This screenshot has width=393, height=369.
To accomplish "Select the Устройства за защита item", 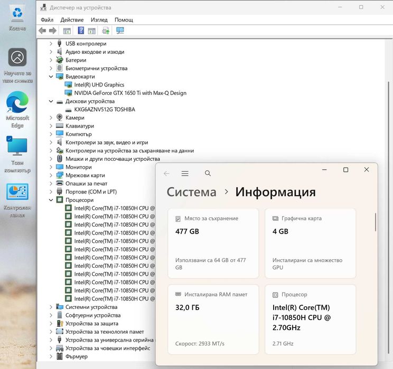I will pos(92,324).
